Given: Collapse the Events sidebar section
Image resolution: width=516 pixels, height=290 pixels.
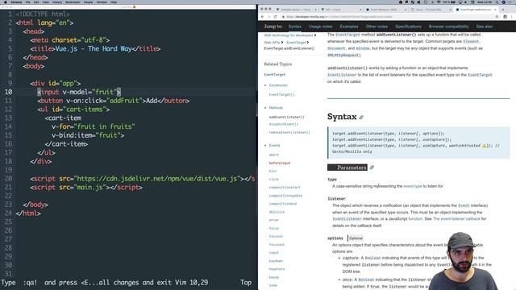Looking at the screenshot, I should 274,145.
